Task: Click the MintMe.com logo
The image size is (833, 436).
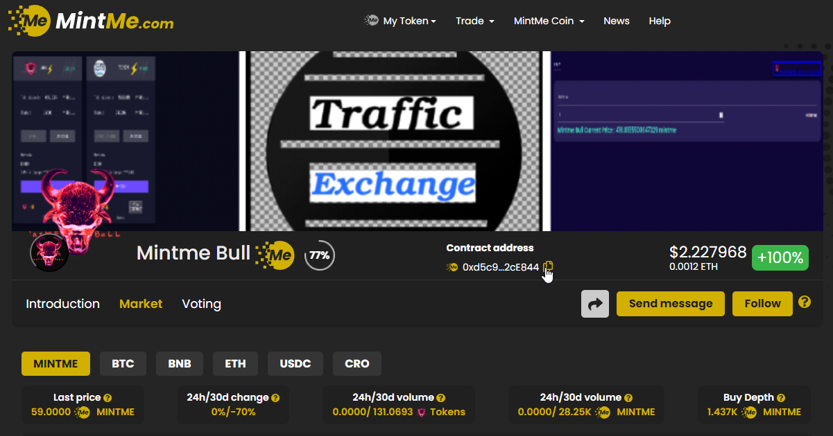Action: click(90, 21)
